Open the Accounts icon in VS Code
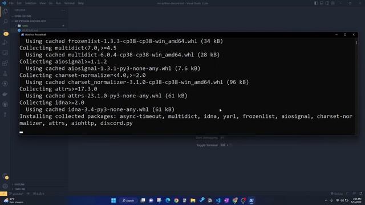Screen dimensions: 365x205 5,177
